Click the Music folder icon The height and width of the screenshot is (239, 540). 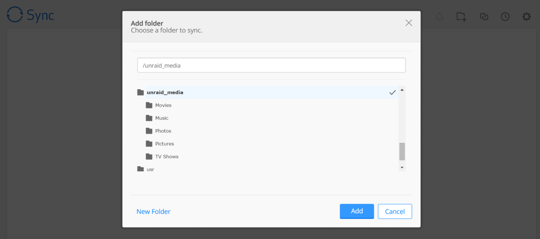[149, 118]
